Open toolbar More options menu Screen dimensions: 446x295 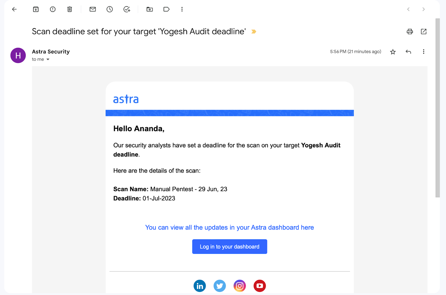tap(182, 9)
